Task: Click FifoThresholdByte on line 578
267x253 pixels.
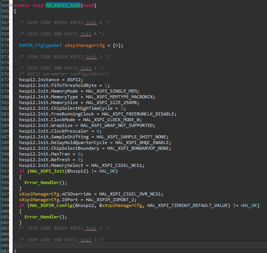Action: pyautogui.click(x=74, y=85)
